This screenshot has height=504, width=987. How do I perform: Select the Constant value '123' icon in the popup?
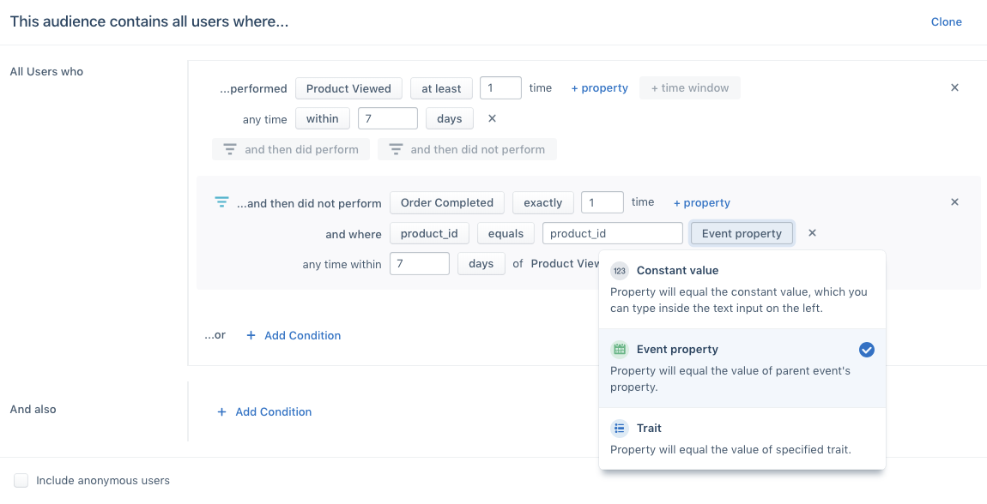[x=620, y=270]
